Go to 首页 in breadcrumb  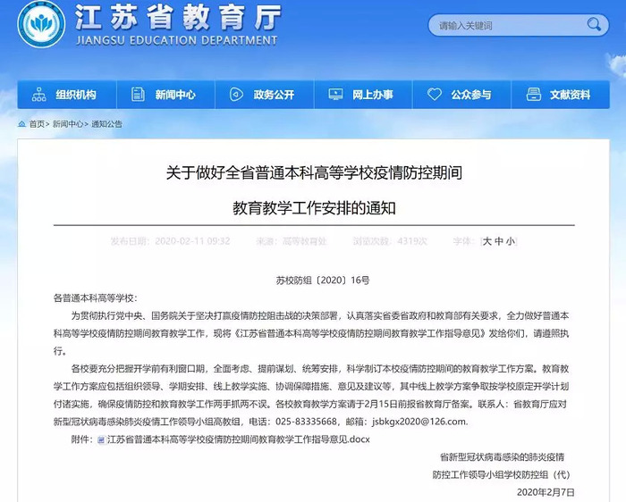point(37,124)
